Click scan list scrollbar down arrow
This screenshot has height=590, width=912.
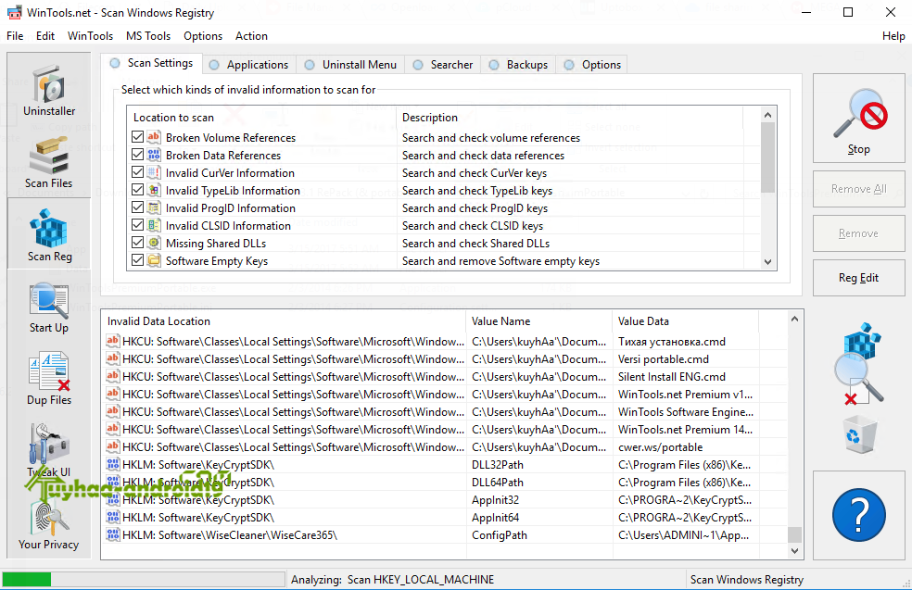click(x=767, y=261)
